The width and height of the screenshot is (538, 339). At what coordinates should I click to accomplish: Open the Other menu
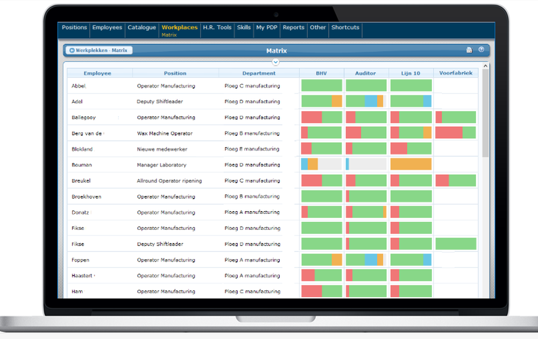click(318, 27)
